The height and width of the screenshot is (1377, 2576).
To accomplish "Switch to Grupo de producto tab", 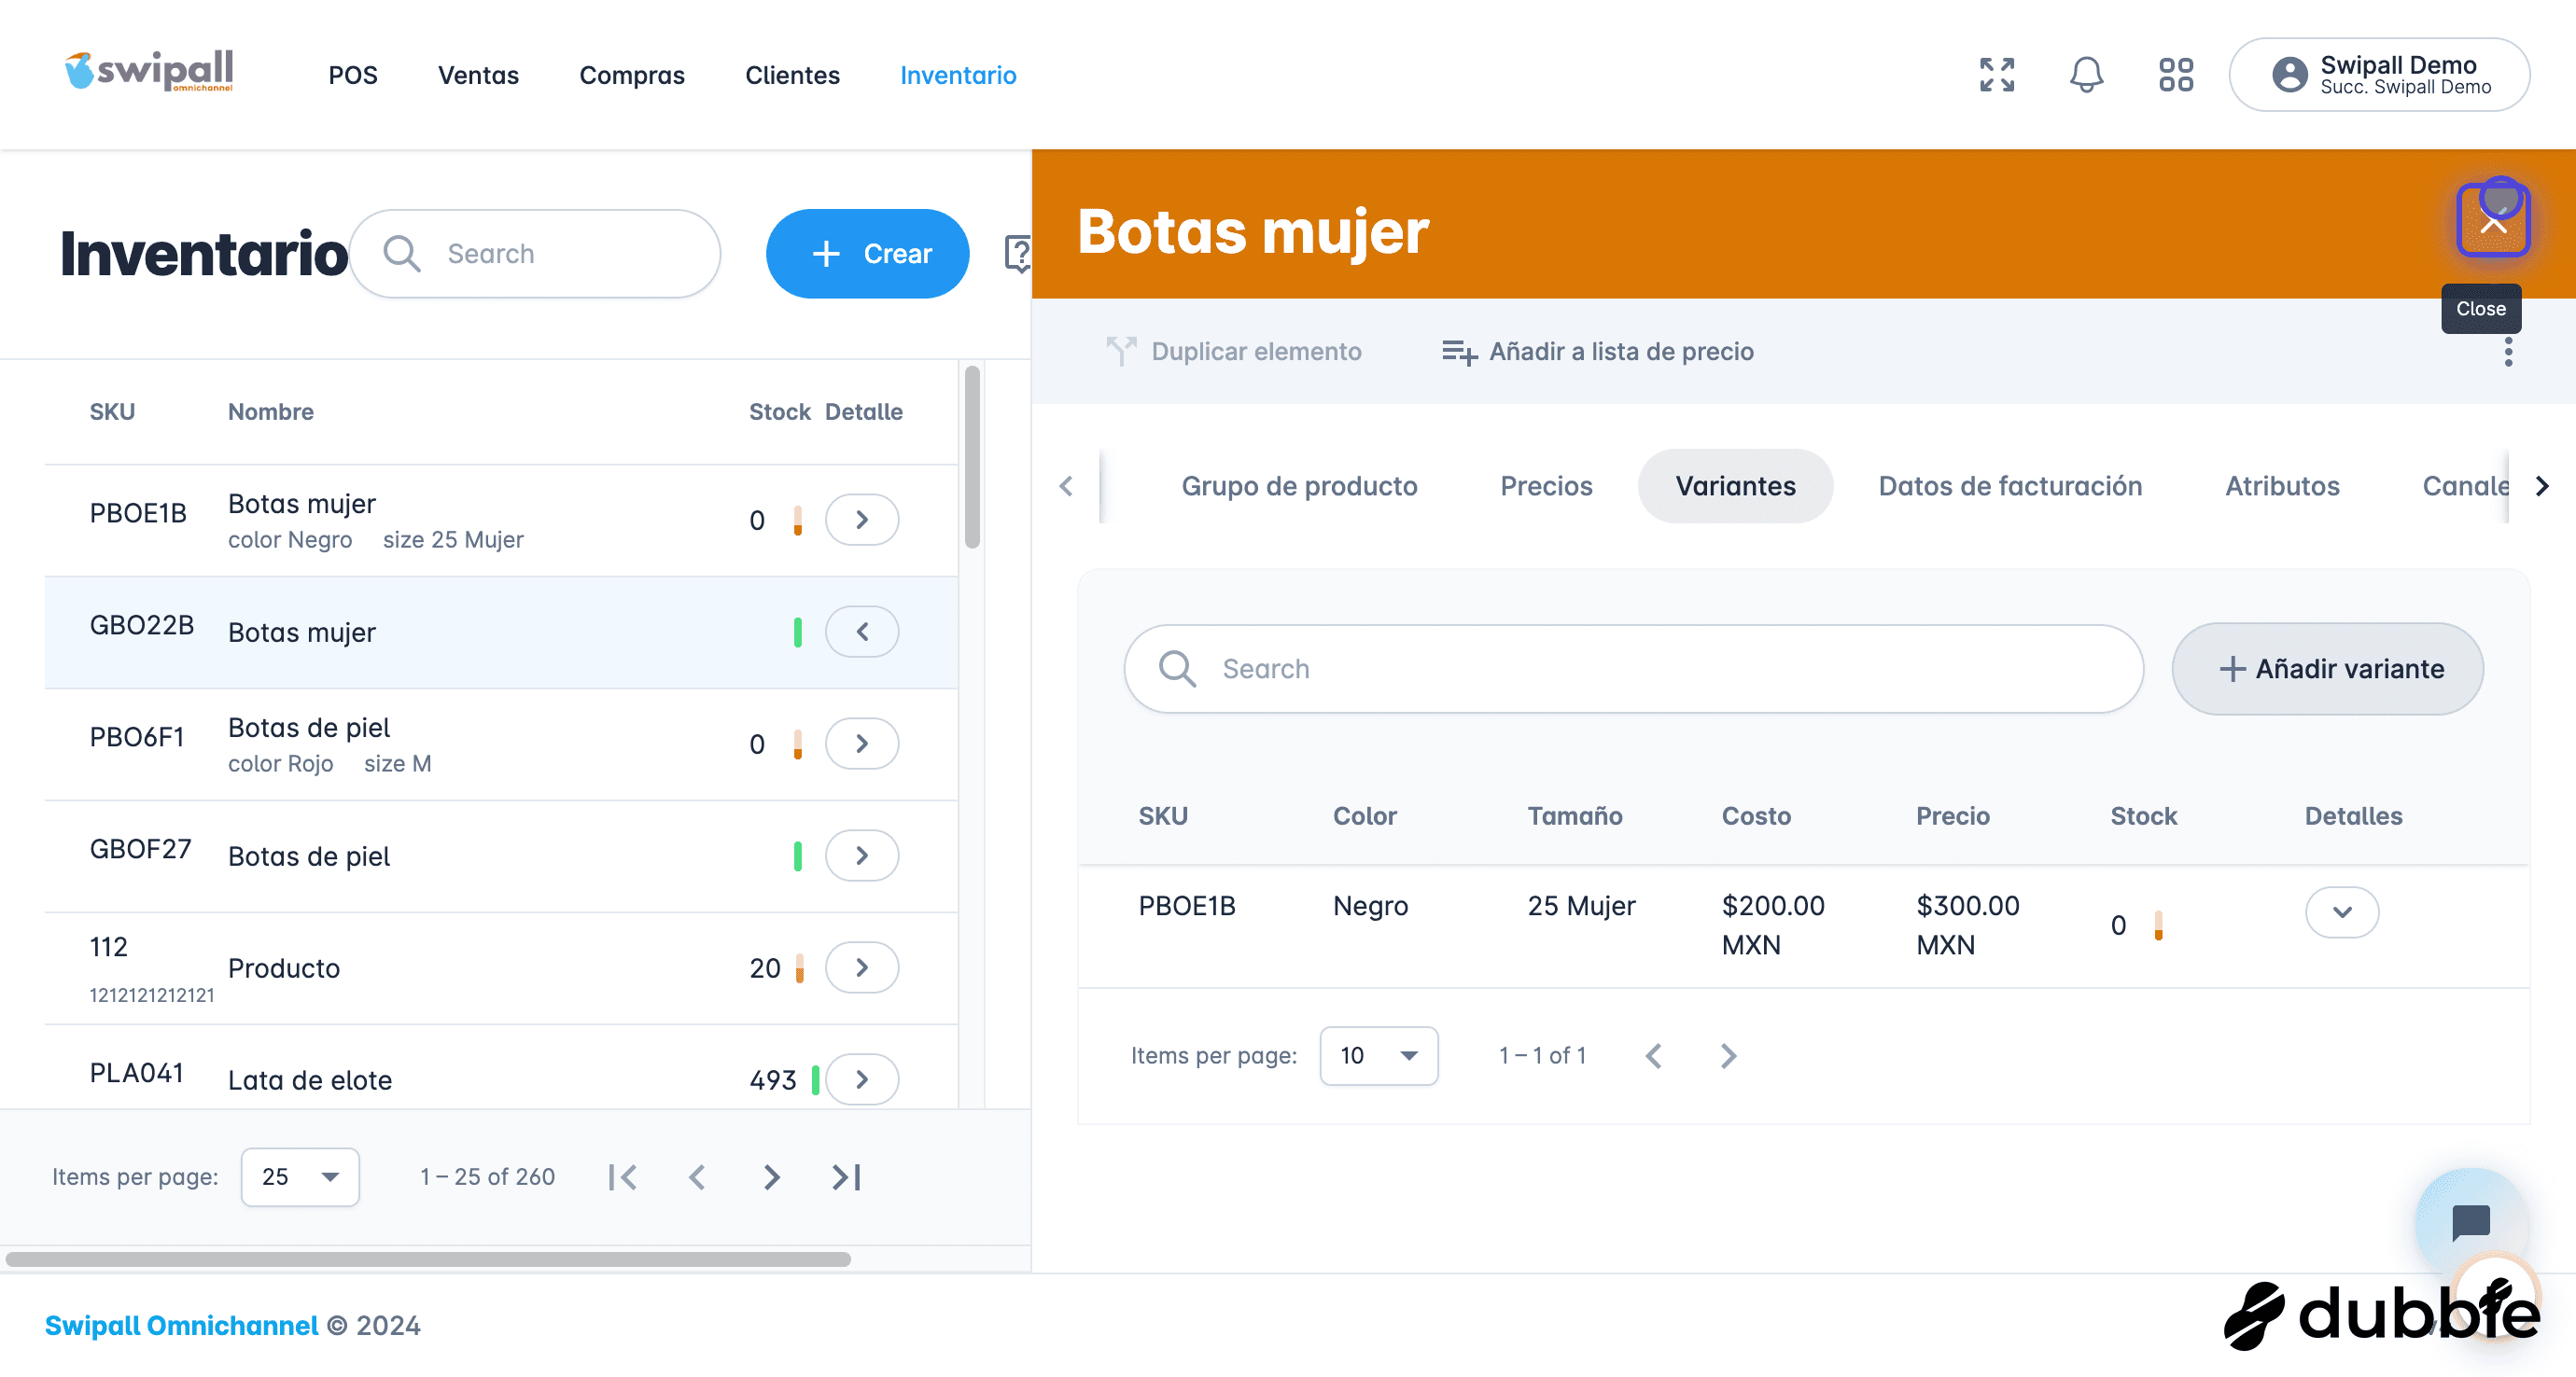I will point(1299,486).
